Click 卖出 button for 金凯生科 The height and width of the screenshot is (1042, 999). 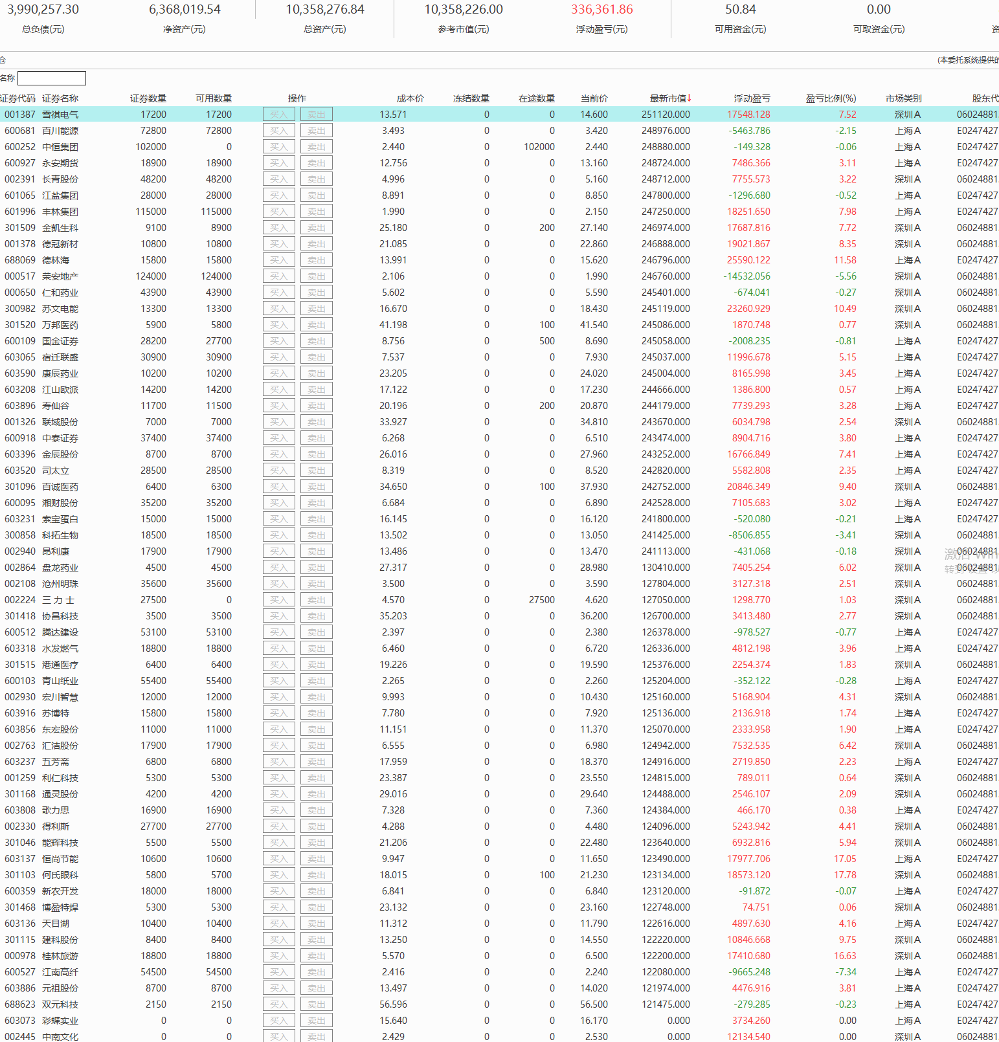click(317, 228)
